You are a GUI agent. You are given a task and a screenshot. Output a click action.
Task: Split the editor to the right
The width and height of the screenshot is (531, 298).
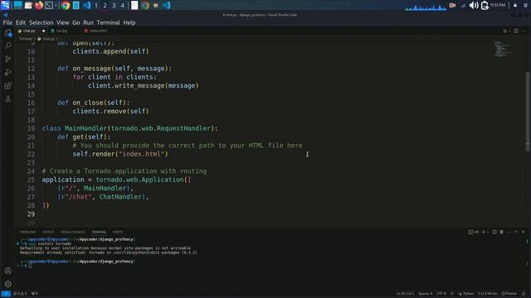(x=516, y=31)
